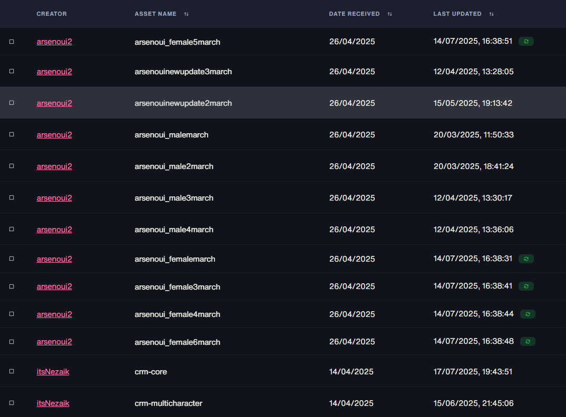Click asset name crm-core

pyautogui.click(x=151, y=372)
